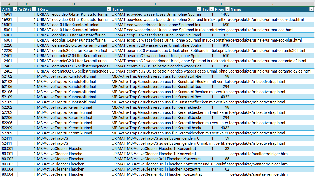
Task: Expand the TKurz column filter
Action: pyautogui.click(x=109, y=9)
